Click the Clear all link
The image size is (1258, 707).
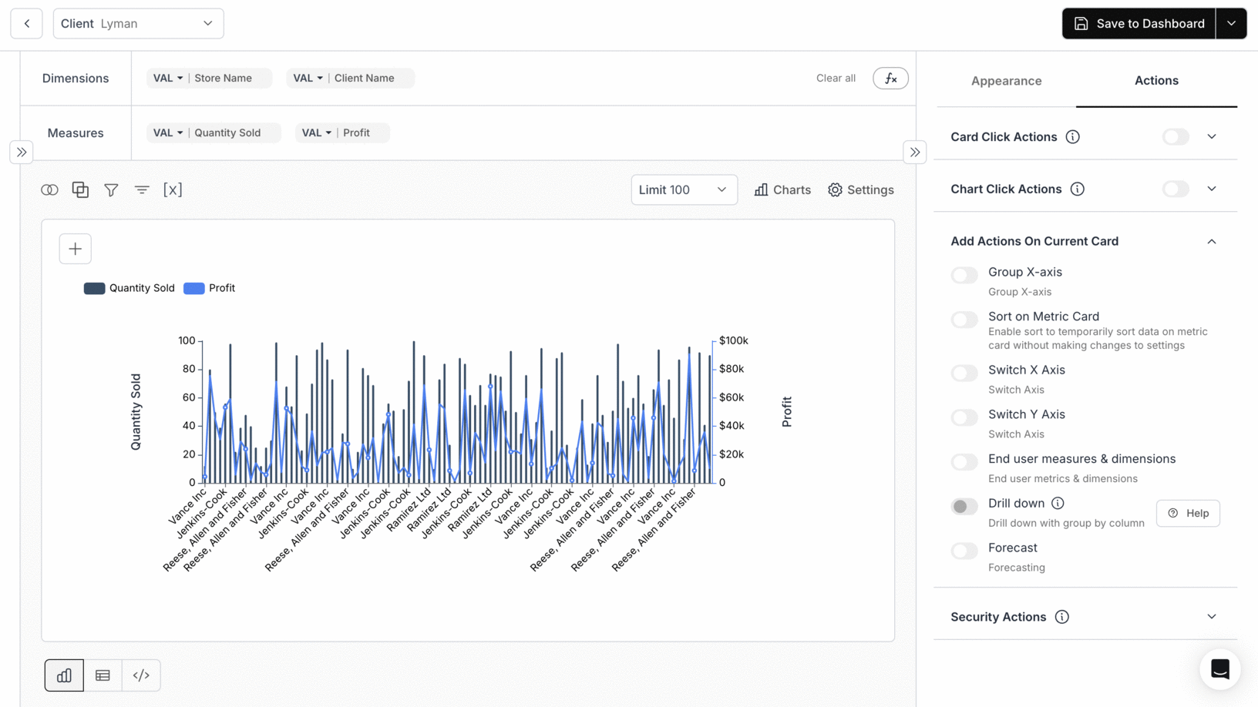point(836,78)
